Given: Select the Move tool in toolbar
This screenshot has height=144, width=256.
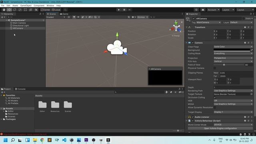Looking at the screenshot, I should (x=9, y=10).
